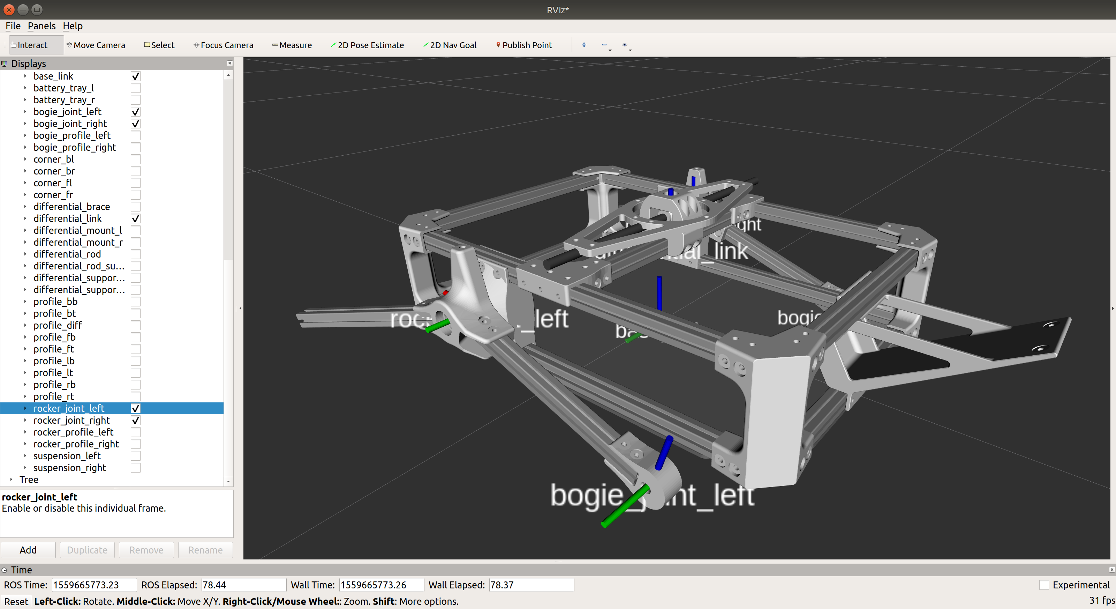This screenshot has height=609, width=1116.
Task: Click the Publish Point tool
Action: click(x=525, y=45)
